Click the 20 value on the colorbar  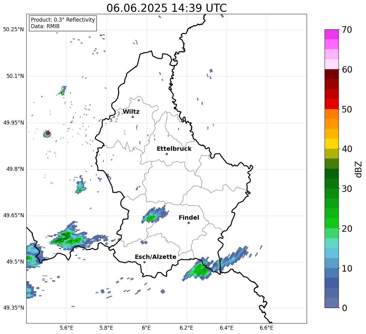347,228
